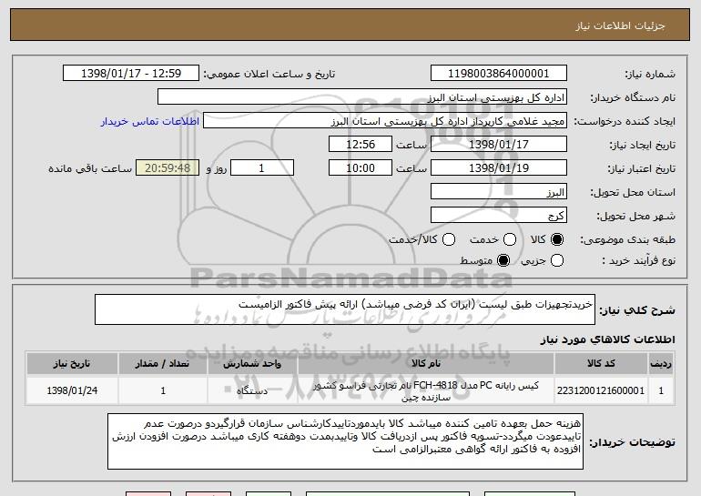The width and height of the screenshot is (701, 496).
Task: Click product name cell FCH-4818
Action: (426, 391)
